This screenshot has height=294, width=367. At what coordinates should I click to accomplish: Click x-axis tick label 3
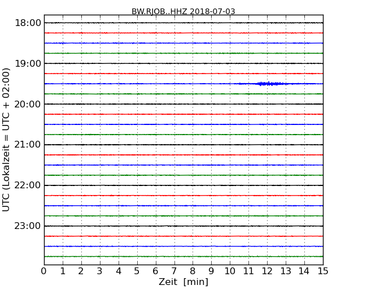[x=100, y=271]
